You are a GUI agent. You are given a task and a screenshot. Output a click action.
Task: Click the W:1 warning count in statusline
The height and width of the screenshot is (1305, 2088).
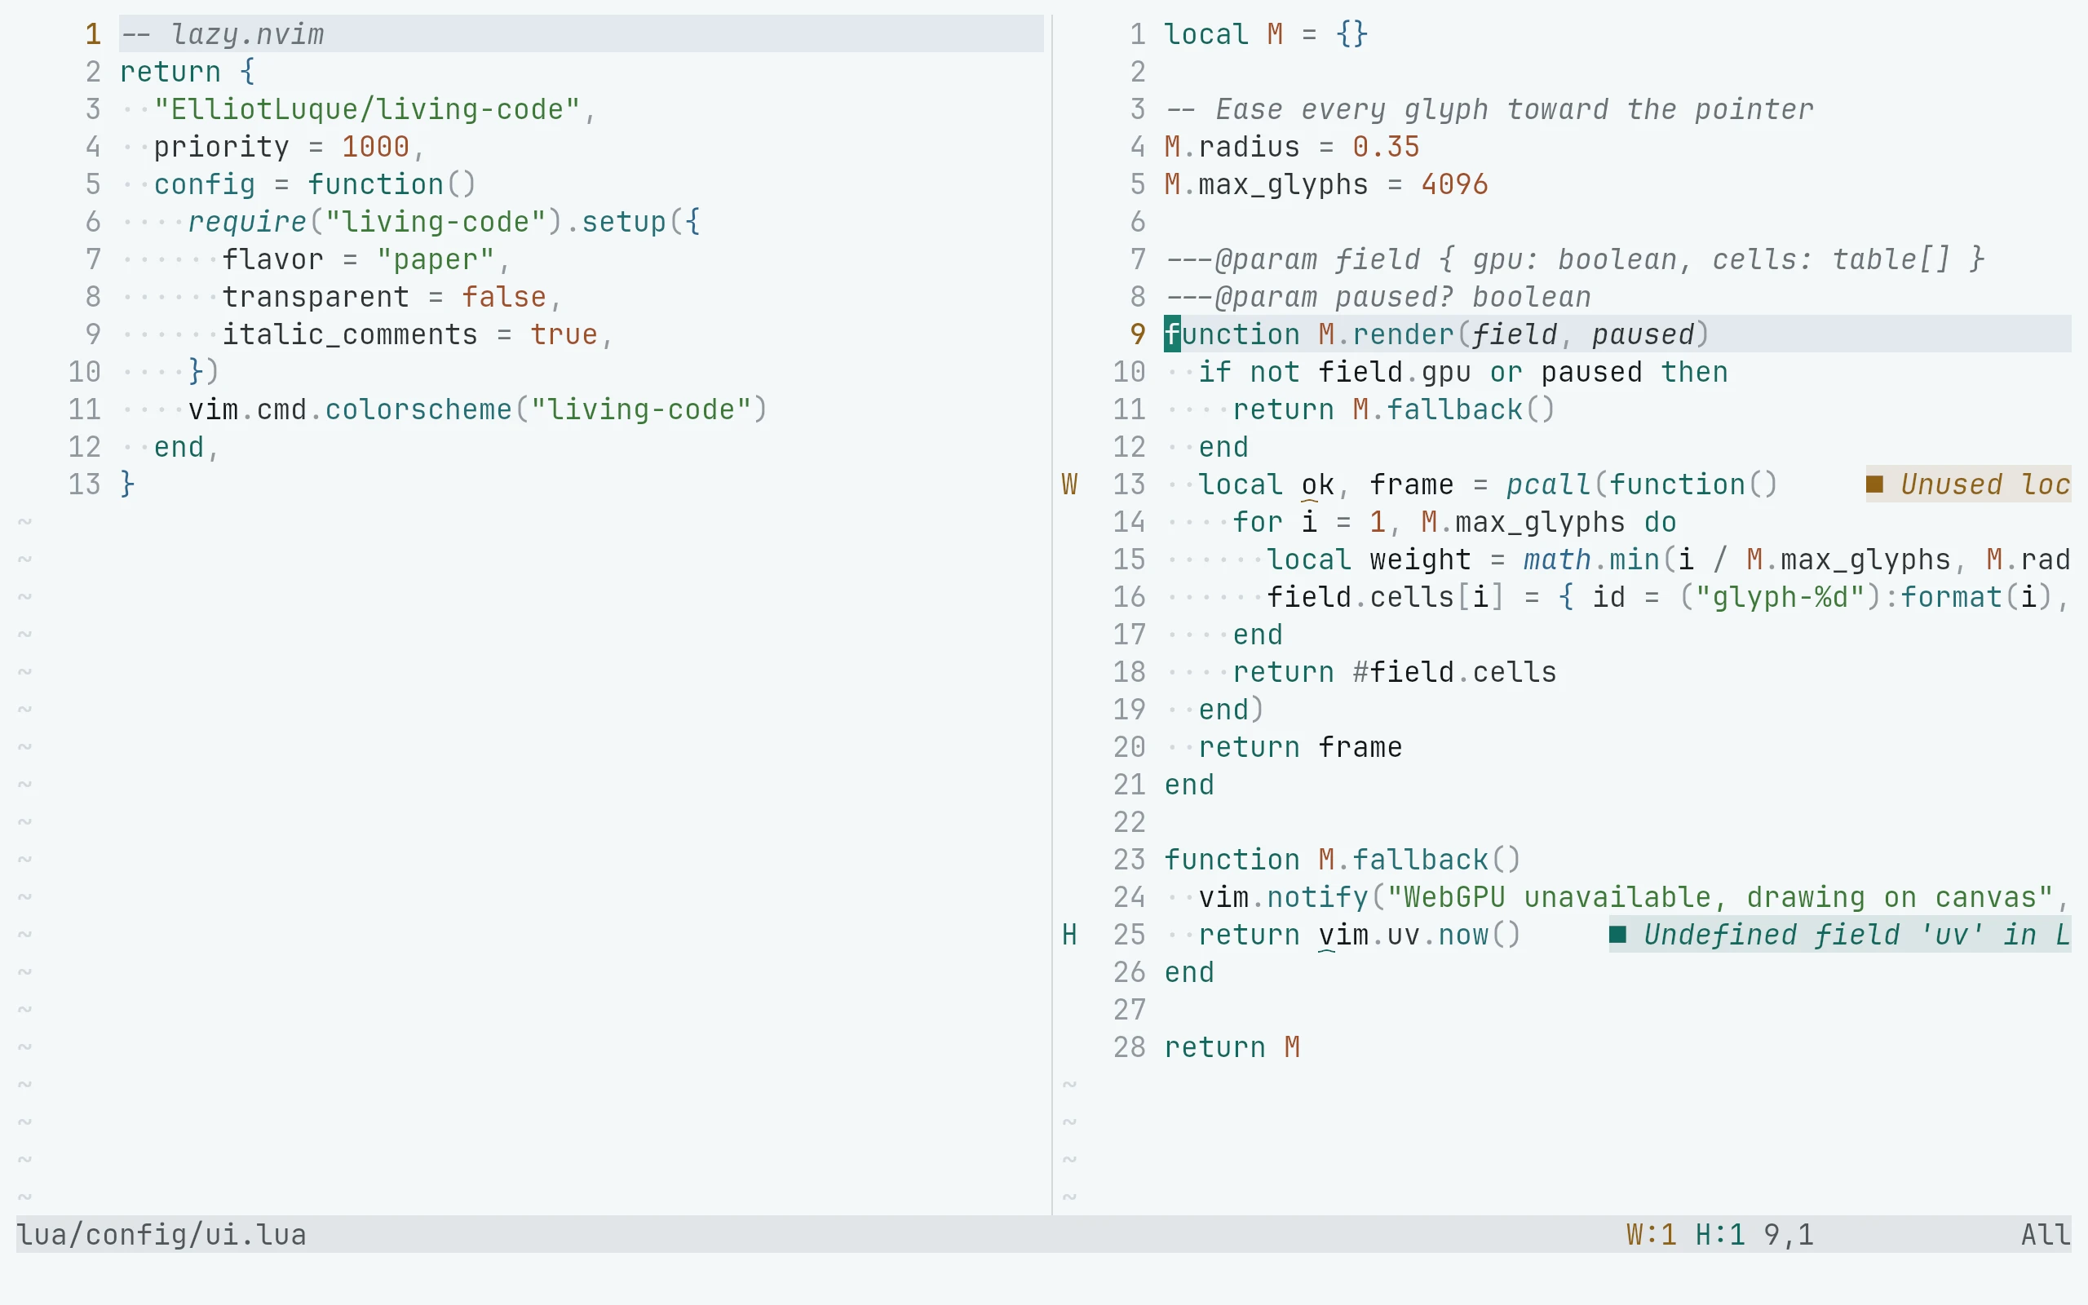[1652, 1234]
